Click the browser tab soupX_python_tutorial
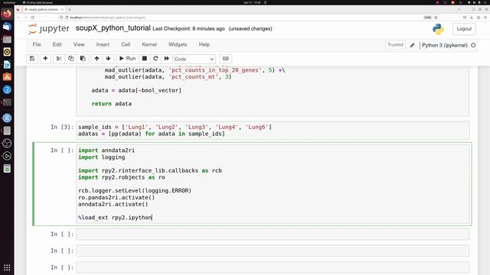This screenshot has width=490, height=275. (43, 9)
